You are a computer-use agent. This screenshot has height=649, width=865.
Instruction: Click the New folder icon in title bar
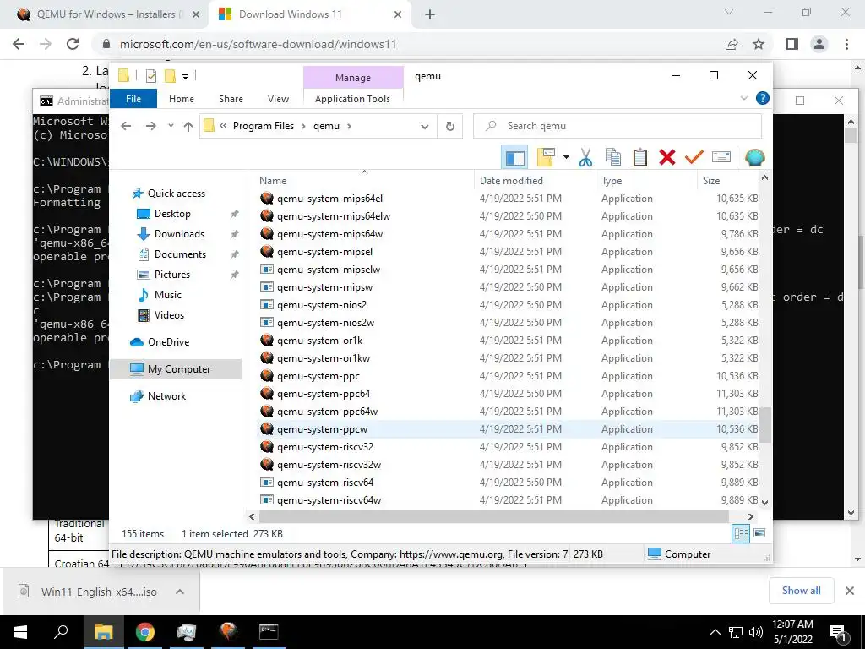tap(170, 76)
